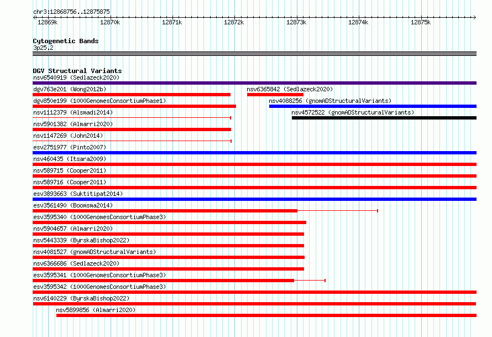Open the nsv1112379 (Alsmadi2014) label
The width and height of the screenshot is (492, 337).
[73, 112]
